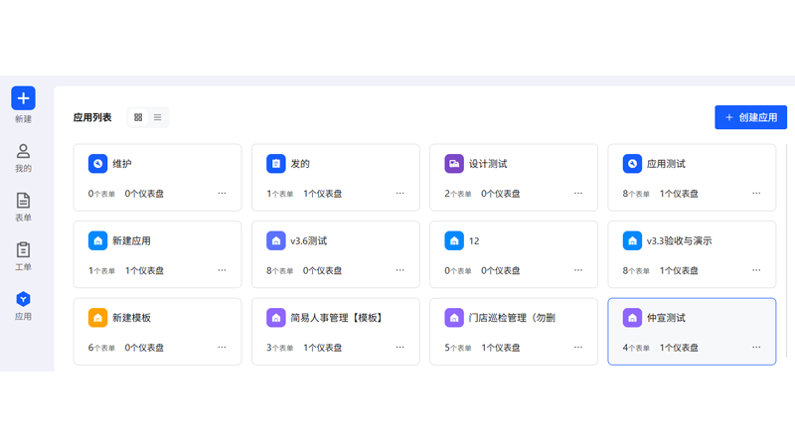Click the app icon for 12

(x=454, y=240)
